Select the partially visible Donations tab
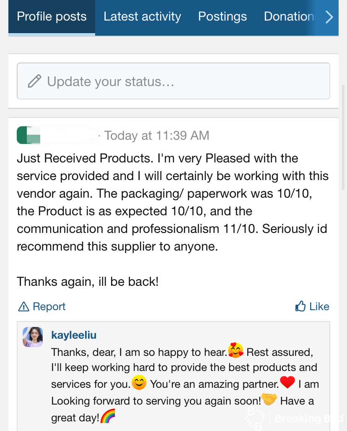Screen dimensions: 347x431 [x=288, y=17]
